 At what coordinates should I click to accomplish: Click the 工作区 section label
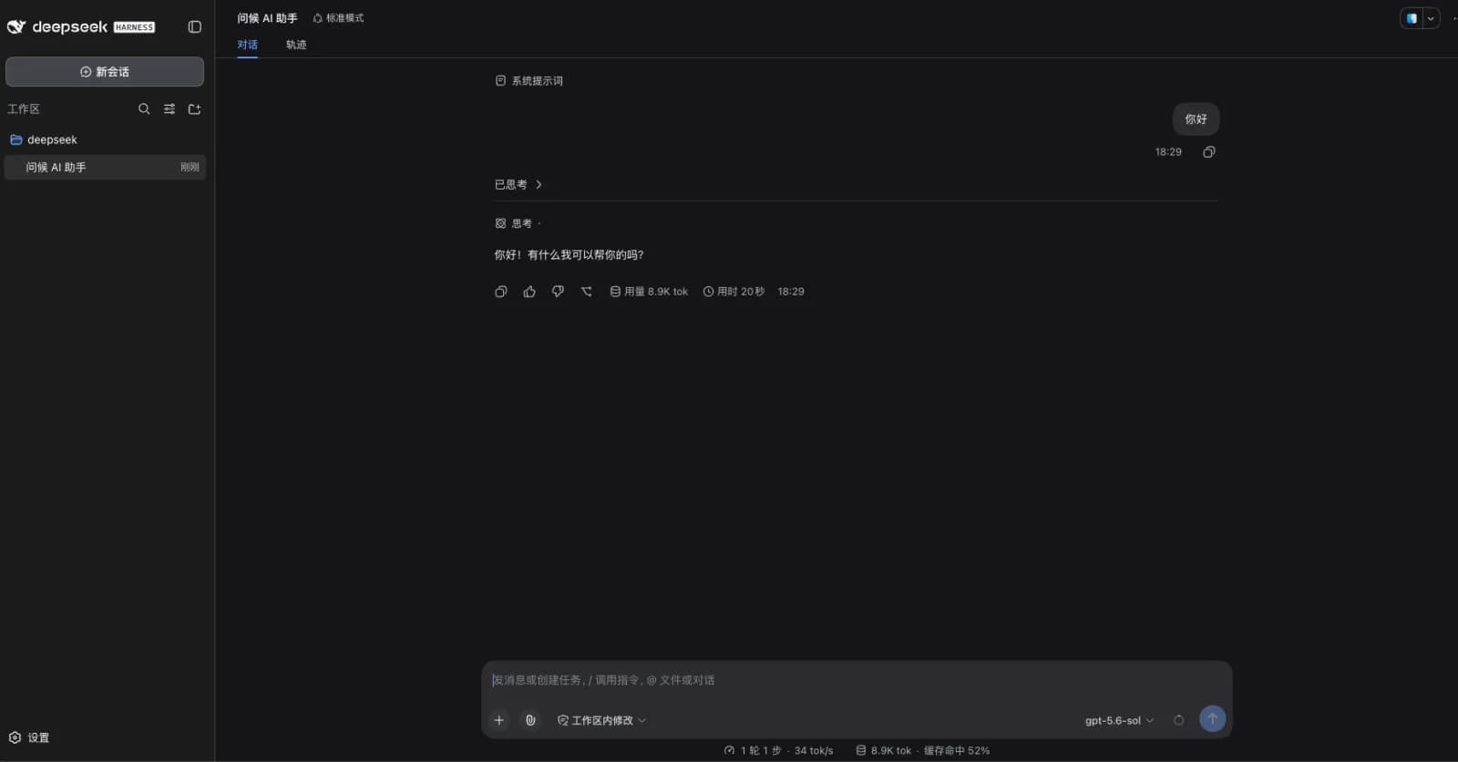click(24, 109)
